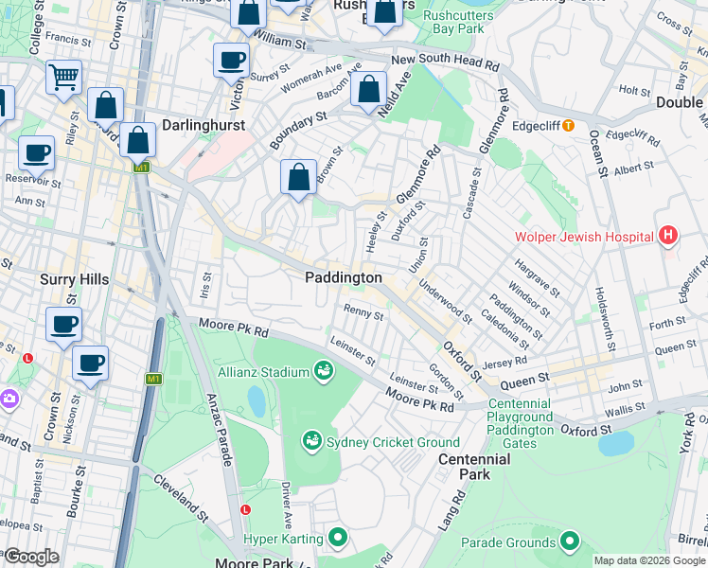Image resolution: width=708 pixels, height=568 pixels.
Task: Click the Bourke St label
Action: click(x=76, y=491)
